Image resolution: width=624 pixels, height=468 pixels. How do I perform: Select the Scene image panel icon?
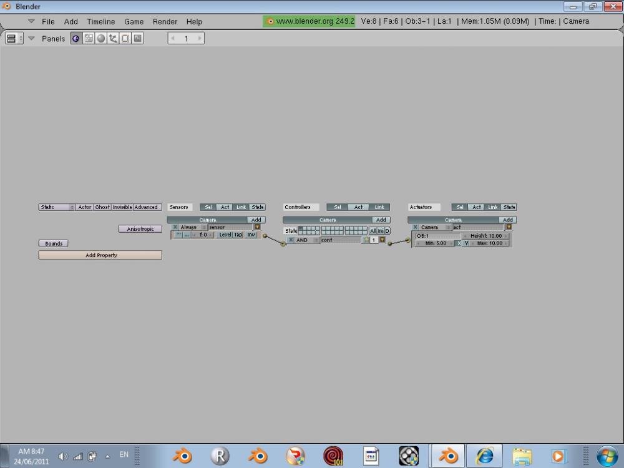[x=138, y=38]
